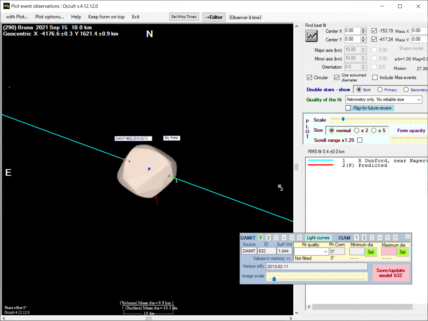
Task: Click the plot vertical scrollbar down arrow
Action: [x=296, y=313]
